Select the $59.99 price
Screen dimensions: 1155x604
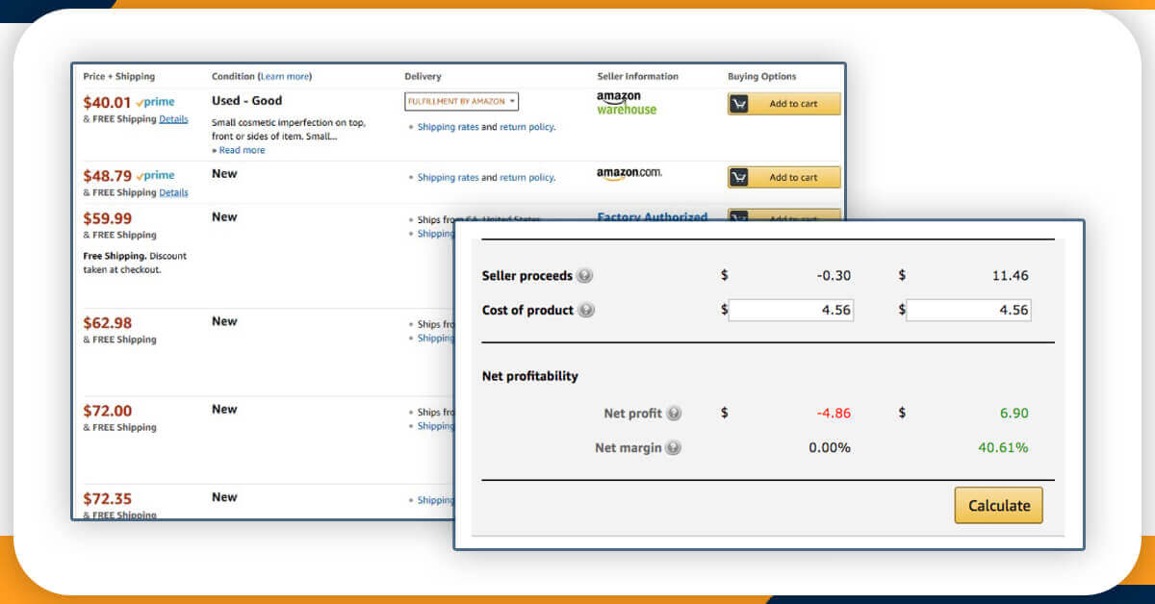tap(107, 219)
